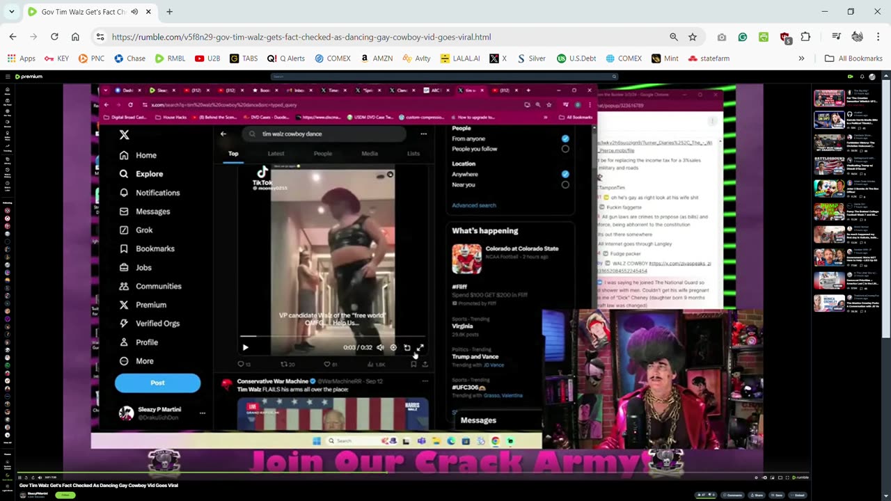891x501 pixels.
Task: Open Rumble's hamburger menu
Action: point(8,77)
